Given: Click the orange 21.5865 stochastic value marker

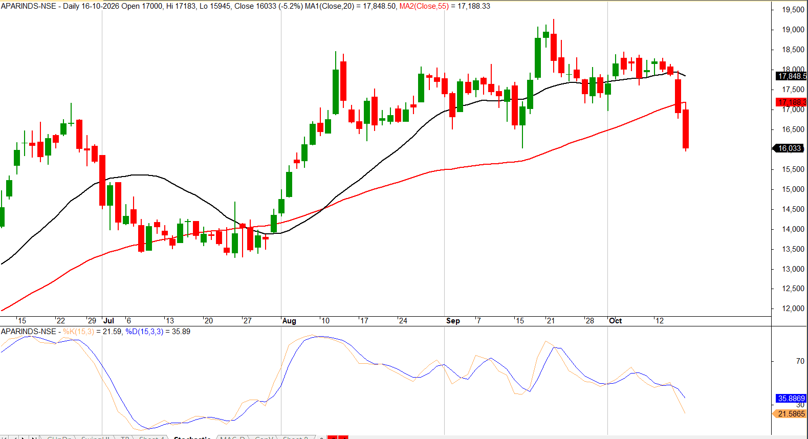Looking at the screenshot, I should point(789,414).
